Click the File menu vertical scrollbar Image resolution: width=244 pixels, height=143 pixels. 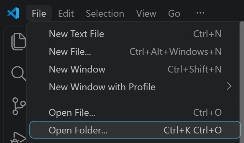242,82
